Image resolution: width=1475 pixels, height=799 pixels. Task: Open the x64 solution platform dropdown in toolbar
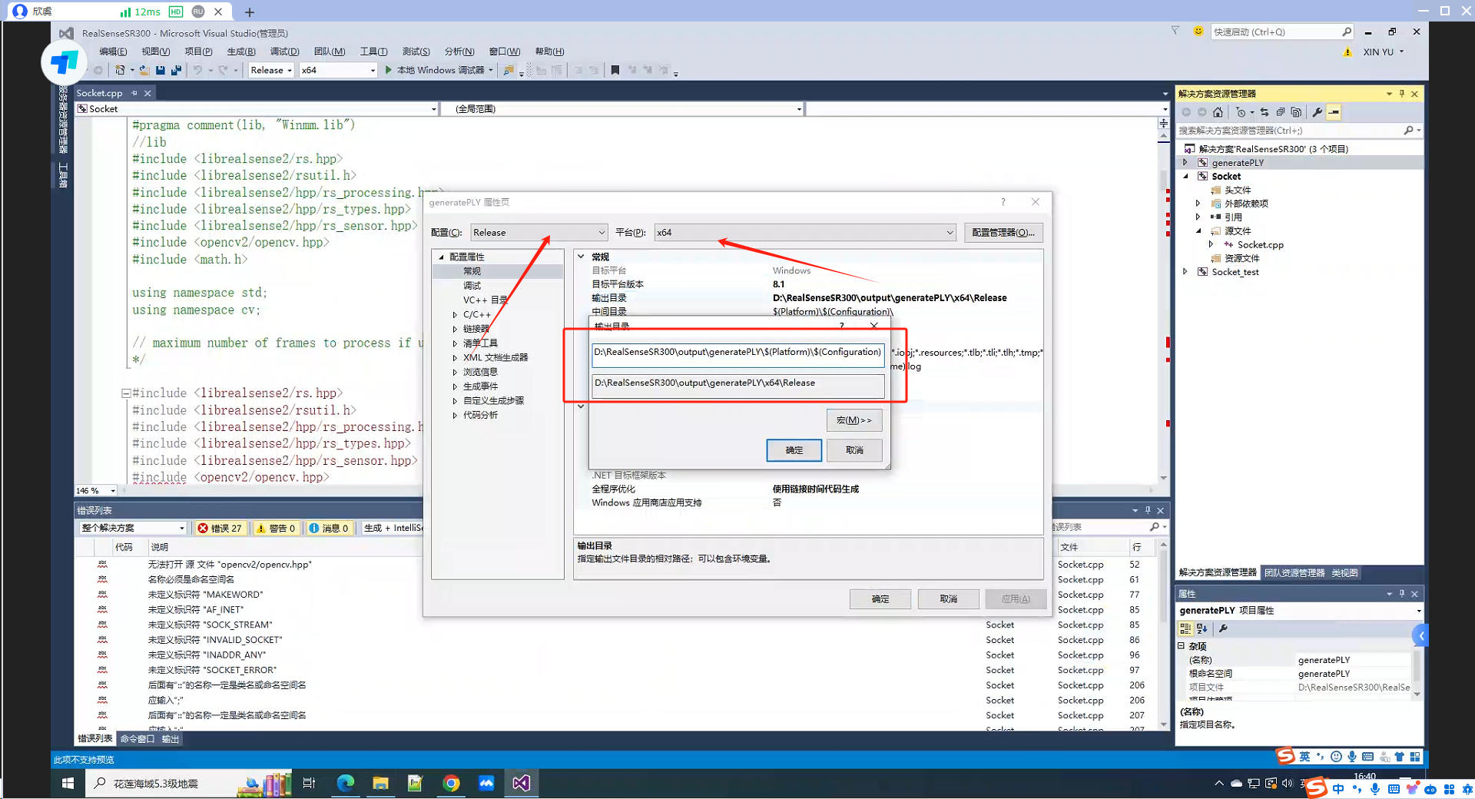[x=338, y=70]
